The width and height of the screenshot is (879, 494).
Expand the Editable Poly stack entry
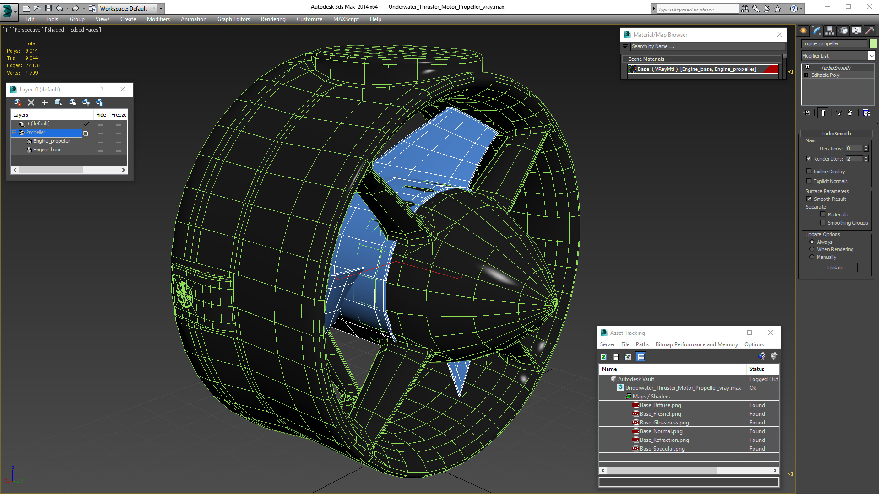(807, 75)
